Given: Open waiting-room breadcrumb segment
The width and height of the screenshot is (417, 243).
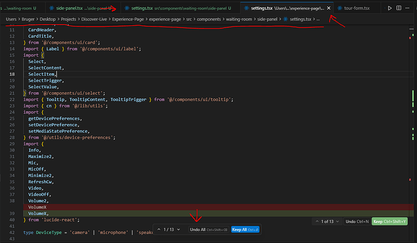Looking at the screenshot, I should click(239, 19).
